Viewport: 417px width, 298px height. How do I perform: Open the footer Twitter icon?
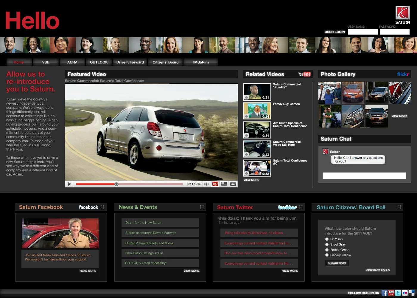point(398,293)
